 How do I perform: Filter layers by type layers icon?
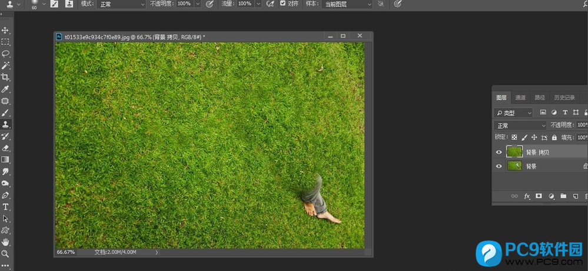565,112
